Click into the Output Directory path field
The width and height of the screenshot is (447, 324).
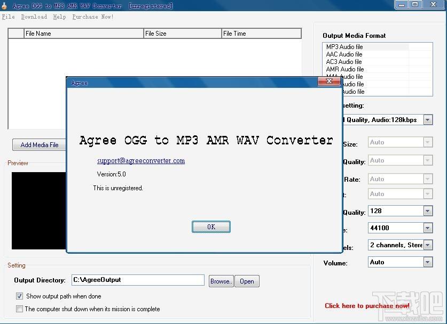[x=138, y=280]
